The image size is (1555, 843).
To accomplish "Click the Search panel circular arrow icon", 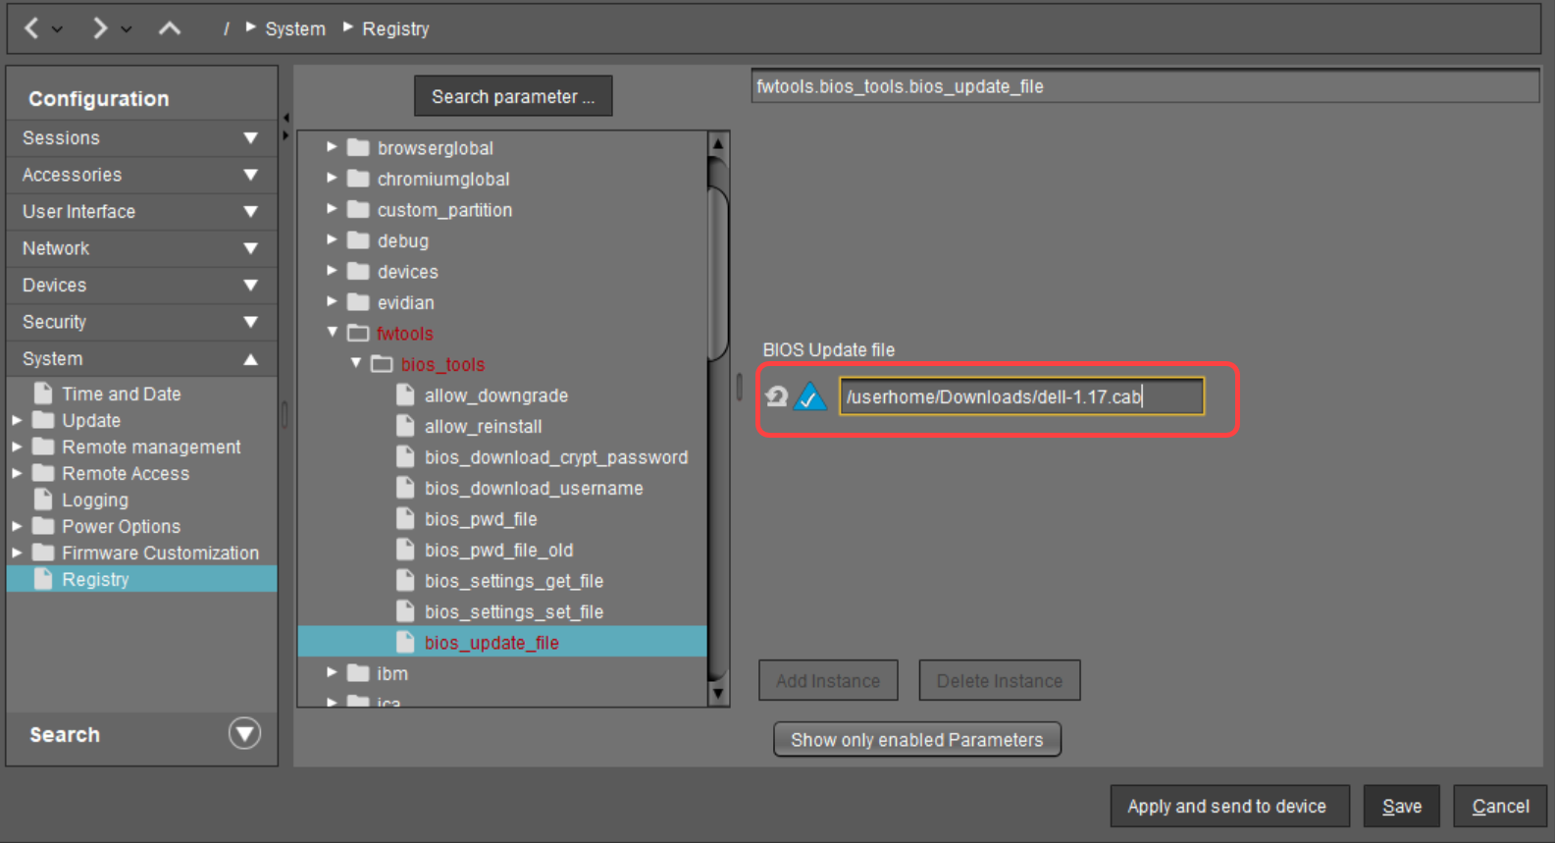I will coord(244,733).
